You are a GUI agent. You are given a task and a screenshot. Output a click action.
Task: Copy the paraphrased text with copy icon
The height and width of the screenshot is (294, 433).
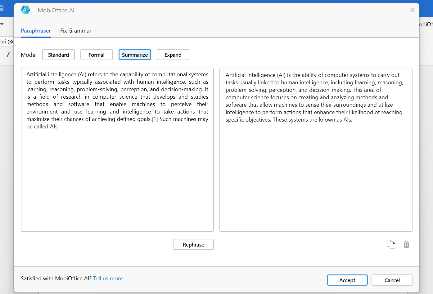click(391, 244)
